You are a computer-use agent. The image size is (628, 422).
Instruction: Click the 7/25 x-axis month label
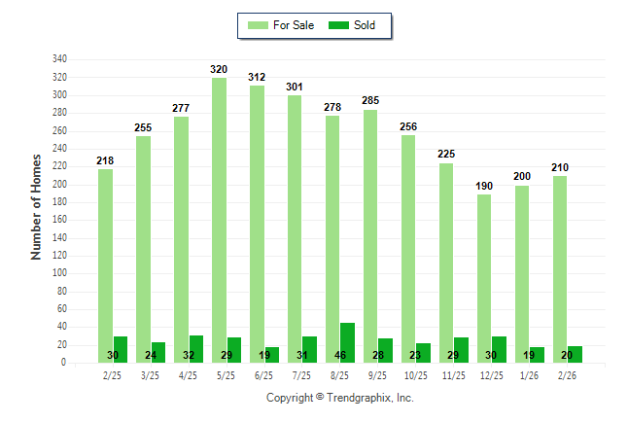(302, 373)
